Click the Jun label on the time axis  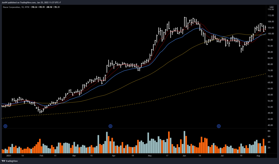coord(184,156)
